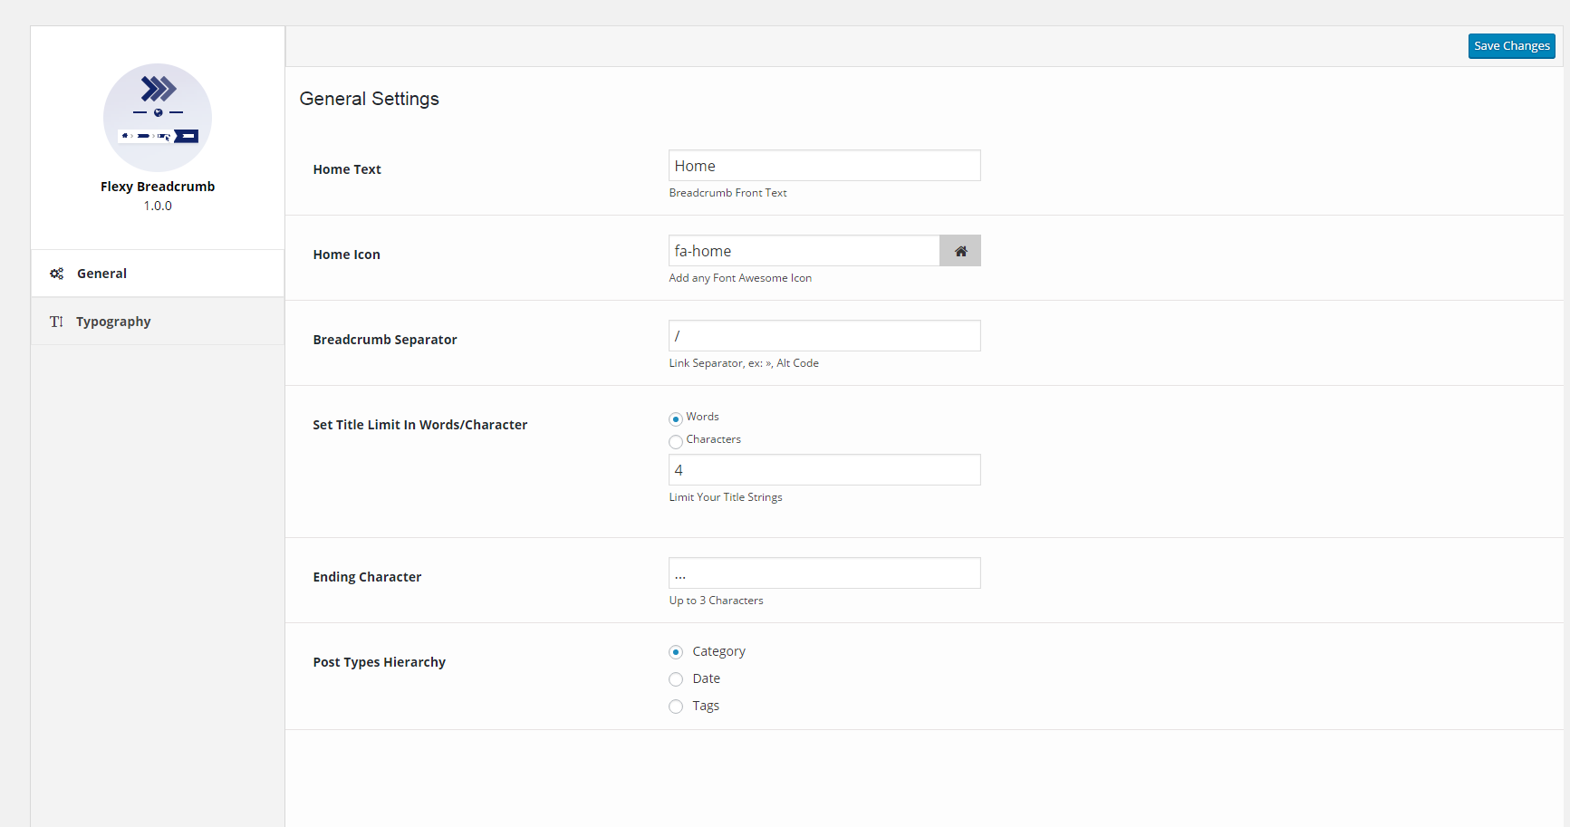Click the Home Icon fa-home field
This screenshot has width=1570, height=827.
point(804,251)
